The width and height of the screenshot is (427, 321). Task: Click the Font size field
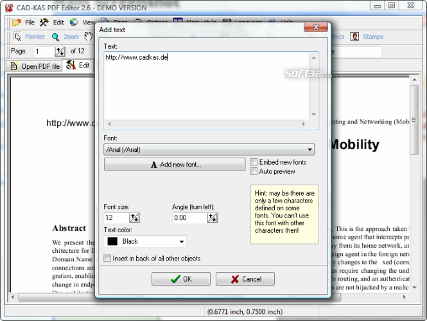pyautogui.click(x=117, y=218)
